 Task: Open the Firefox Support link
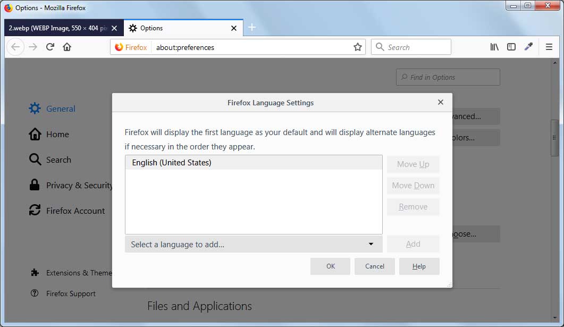63,294
